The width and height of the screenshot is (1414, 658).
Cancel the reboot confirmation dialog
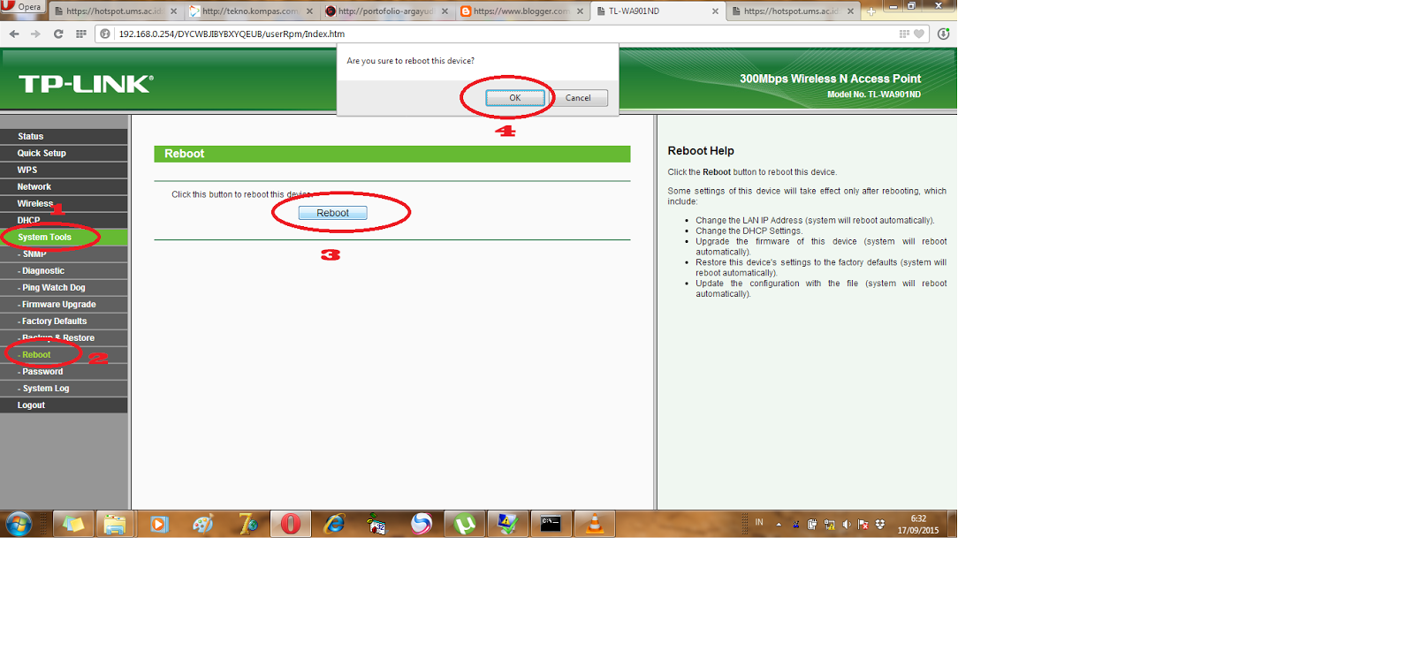[578, 98]
